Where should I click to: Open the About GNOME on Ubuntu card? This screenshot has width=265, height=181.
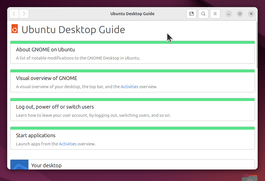pos(132,52)
